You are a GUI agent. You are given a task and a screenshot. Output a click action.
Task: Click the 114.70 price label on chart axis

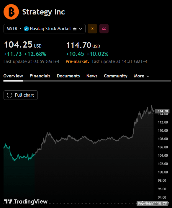tap(163, 111)
